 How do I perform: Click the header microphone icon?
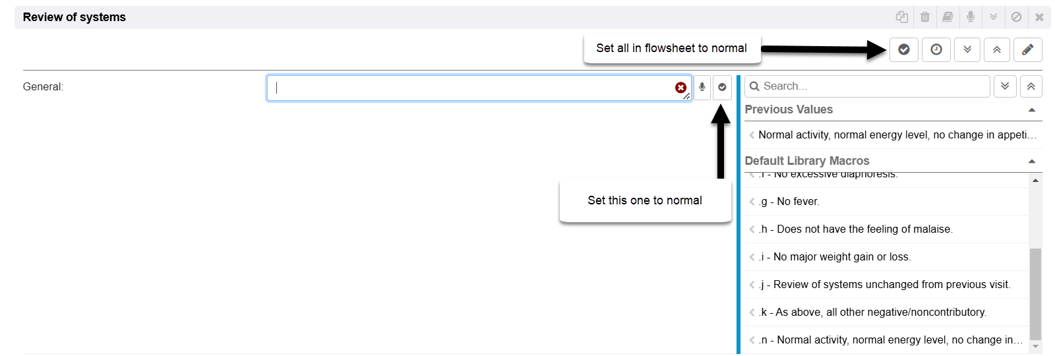(971, 17)
